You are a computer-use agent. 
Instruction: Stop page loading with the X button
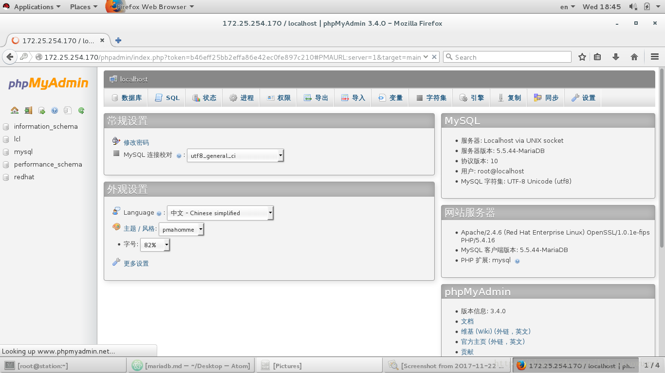[x=434, y=57]
